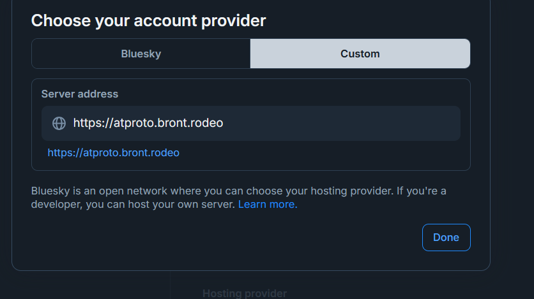534x299 pixels.
Task: Click the Done button
Action: point(446,237)
